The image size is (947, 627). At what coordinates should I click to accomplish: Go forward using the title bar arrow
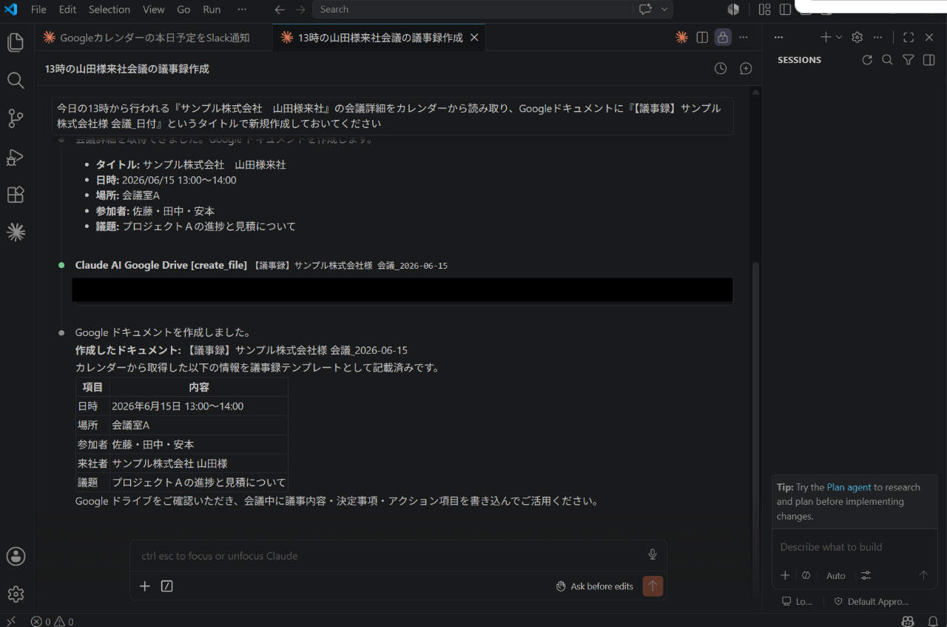(300, 10)
